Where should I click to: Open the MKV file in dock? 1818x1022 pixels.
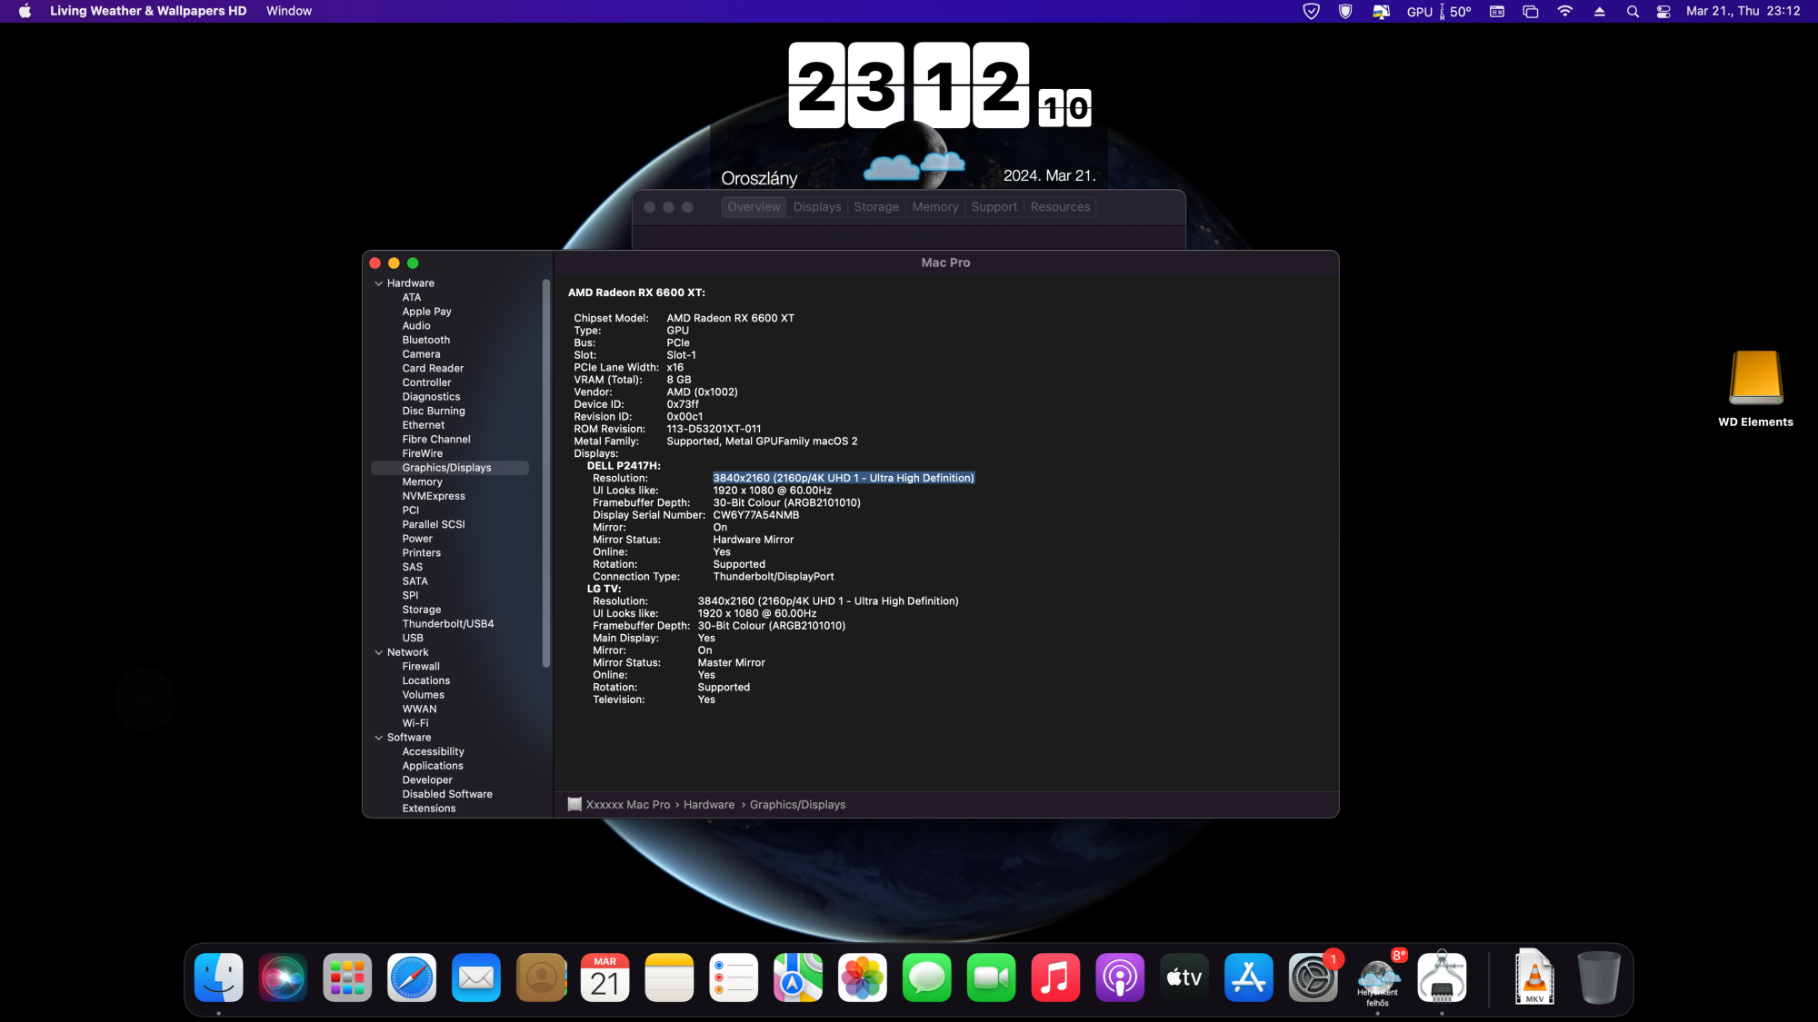click(x=1534, y=977)
